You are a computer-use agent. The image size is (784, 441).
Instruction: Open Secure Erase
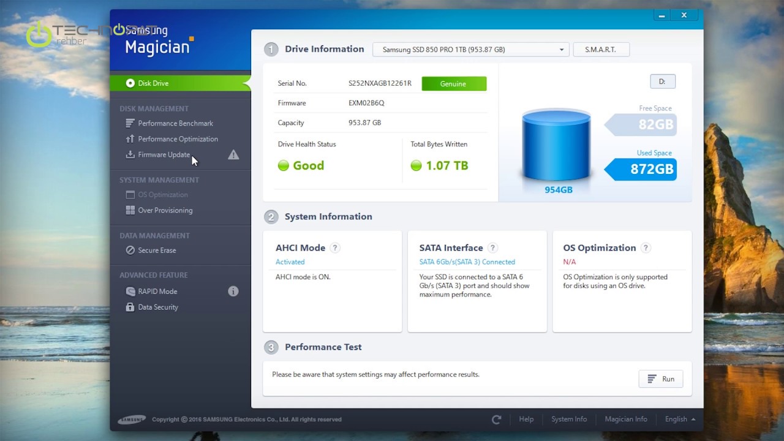157,251
